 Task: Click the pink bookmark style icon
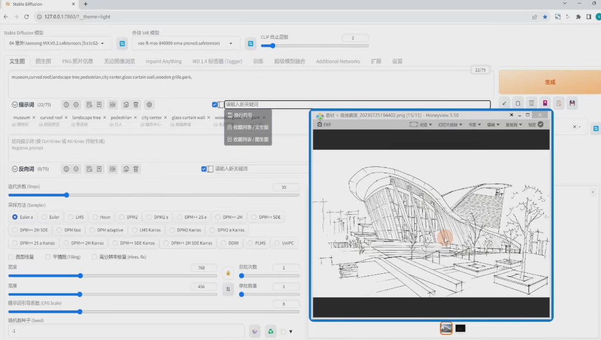click(x=544, y=103)
